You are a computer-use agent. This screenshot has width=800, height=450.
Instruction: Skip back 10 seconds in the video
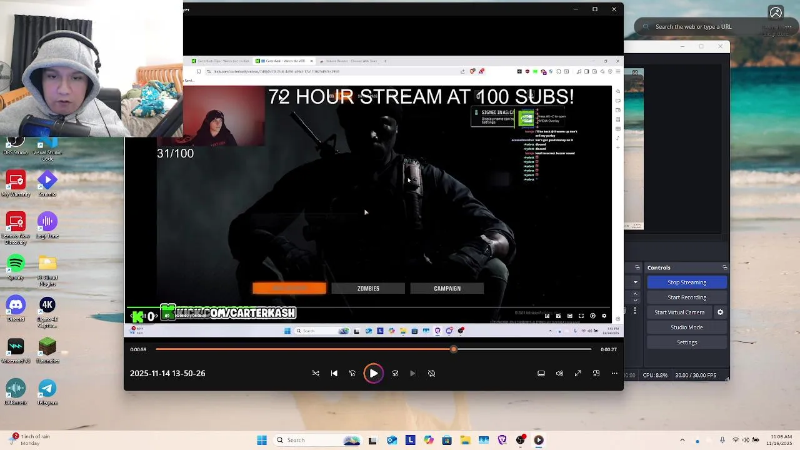pos(352,373)
